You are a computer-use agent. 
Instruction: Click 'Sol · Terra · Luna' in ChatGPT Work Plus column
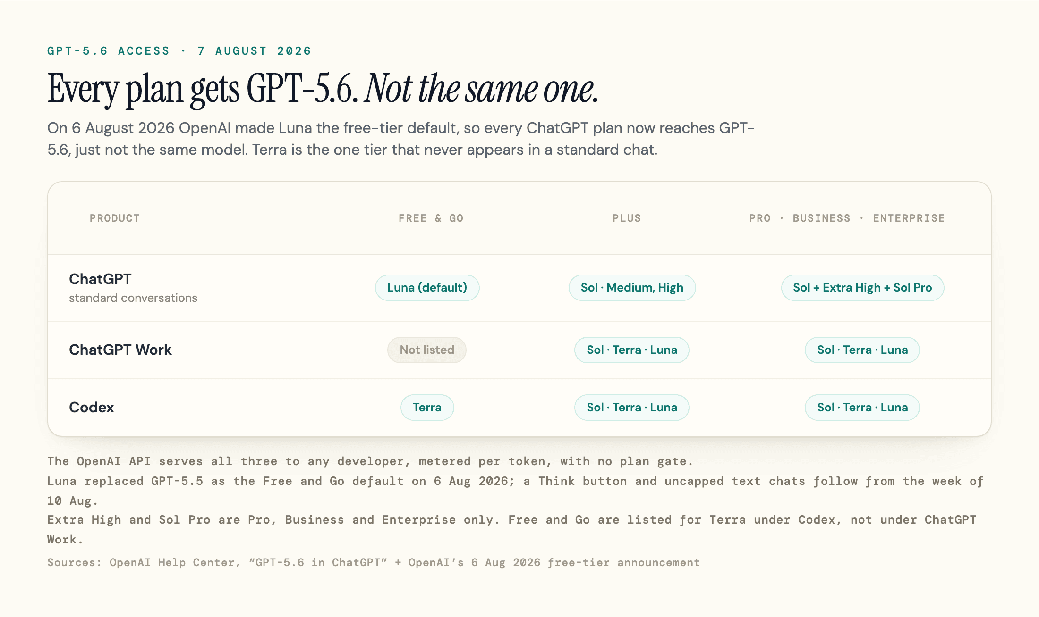pos(632,350)
